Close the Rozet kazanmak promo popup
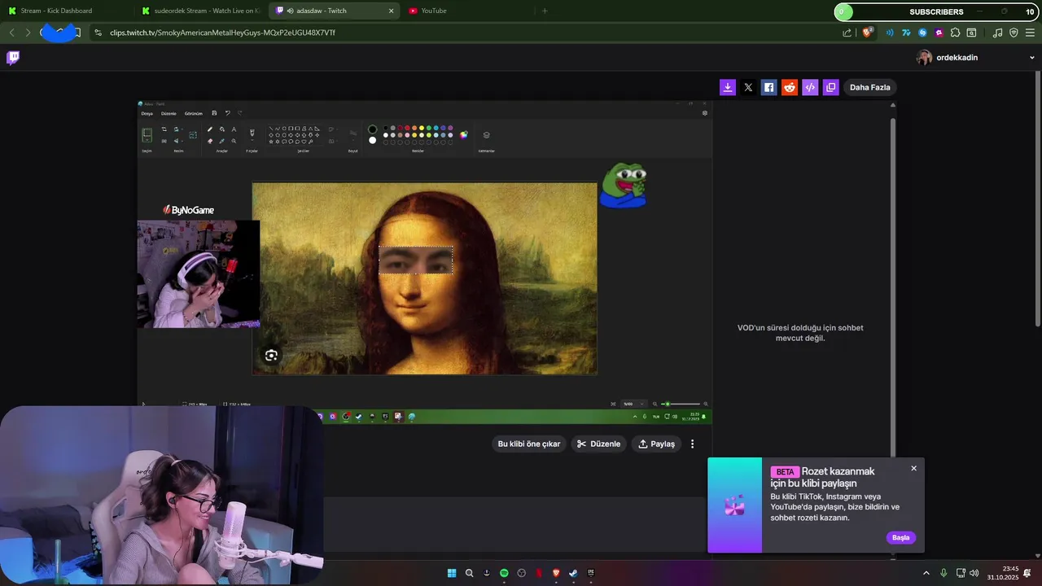1042x586 pixels. pos(913,468)
